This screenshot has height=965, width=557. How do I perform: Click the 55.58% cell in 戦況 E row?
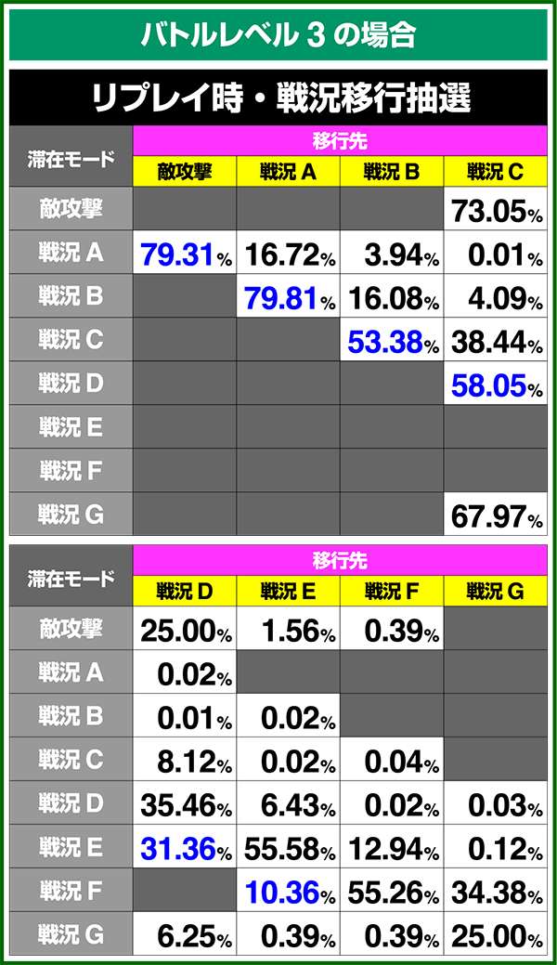tap(289, 848)
